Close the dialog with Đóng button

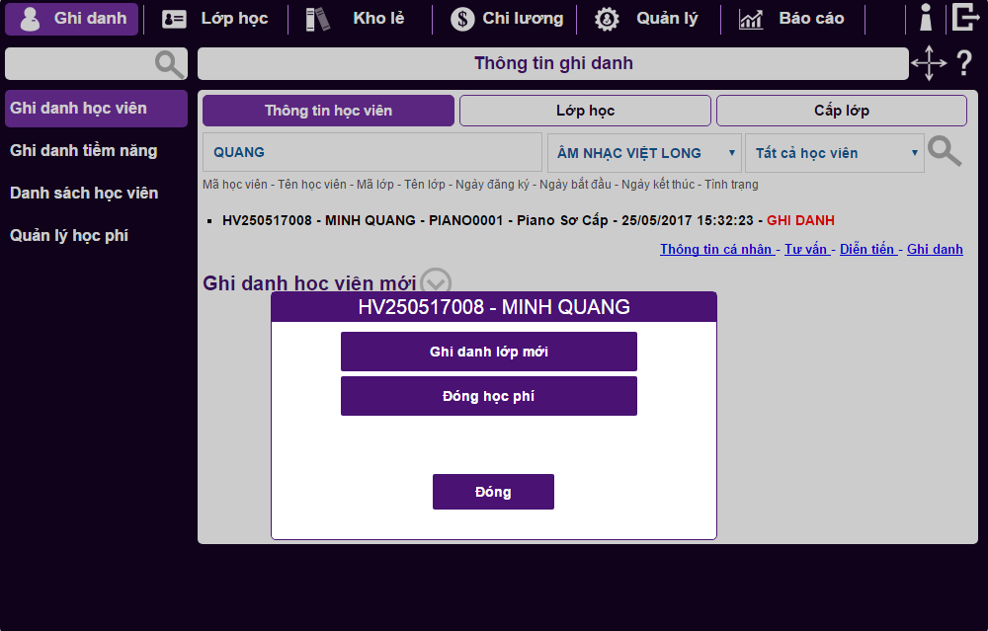tap(493, 492)
